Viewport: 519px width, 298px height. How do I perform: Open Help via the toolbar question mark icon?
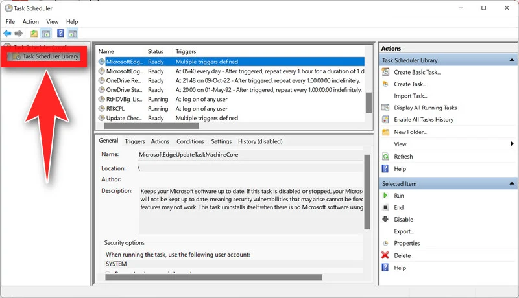pyautogui.click(x=60, y=34)
